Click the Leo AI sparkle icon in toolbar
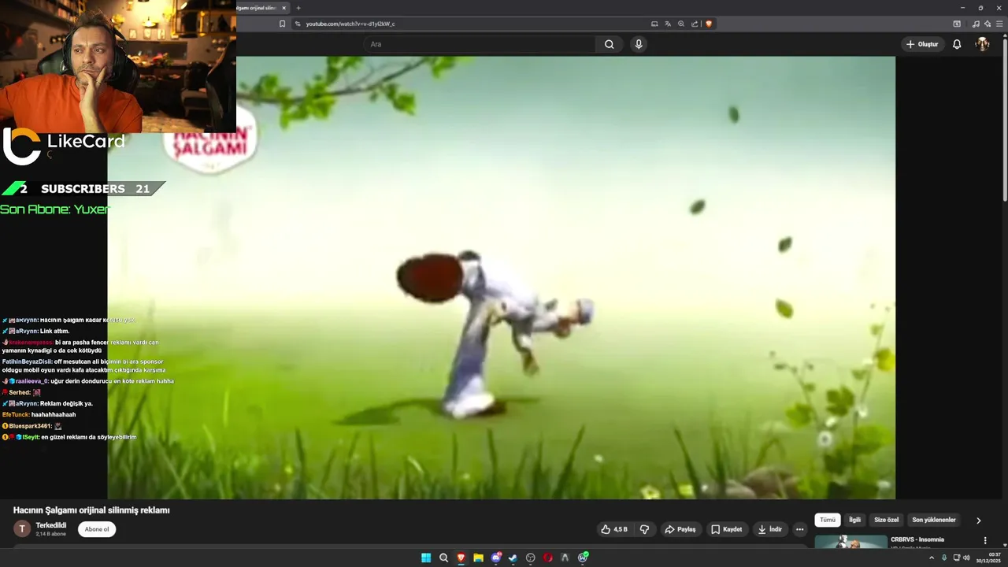 point(988,24)
